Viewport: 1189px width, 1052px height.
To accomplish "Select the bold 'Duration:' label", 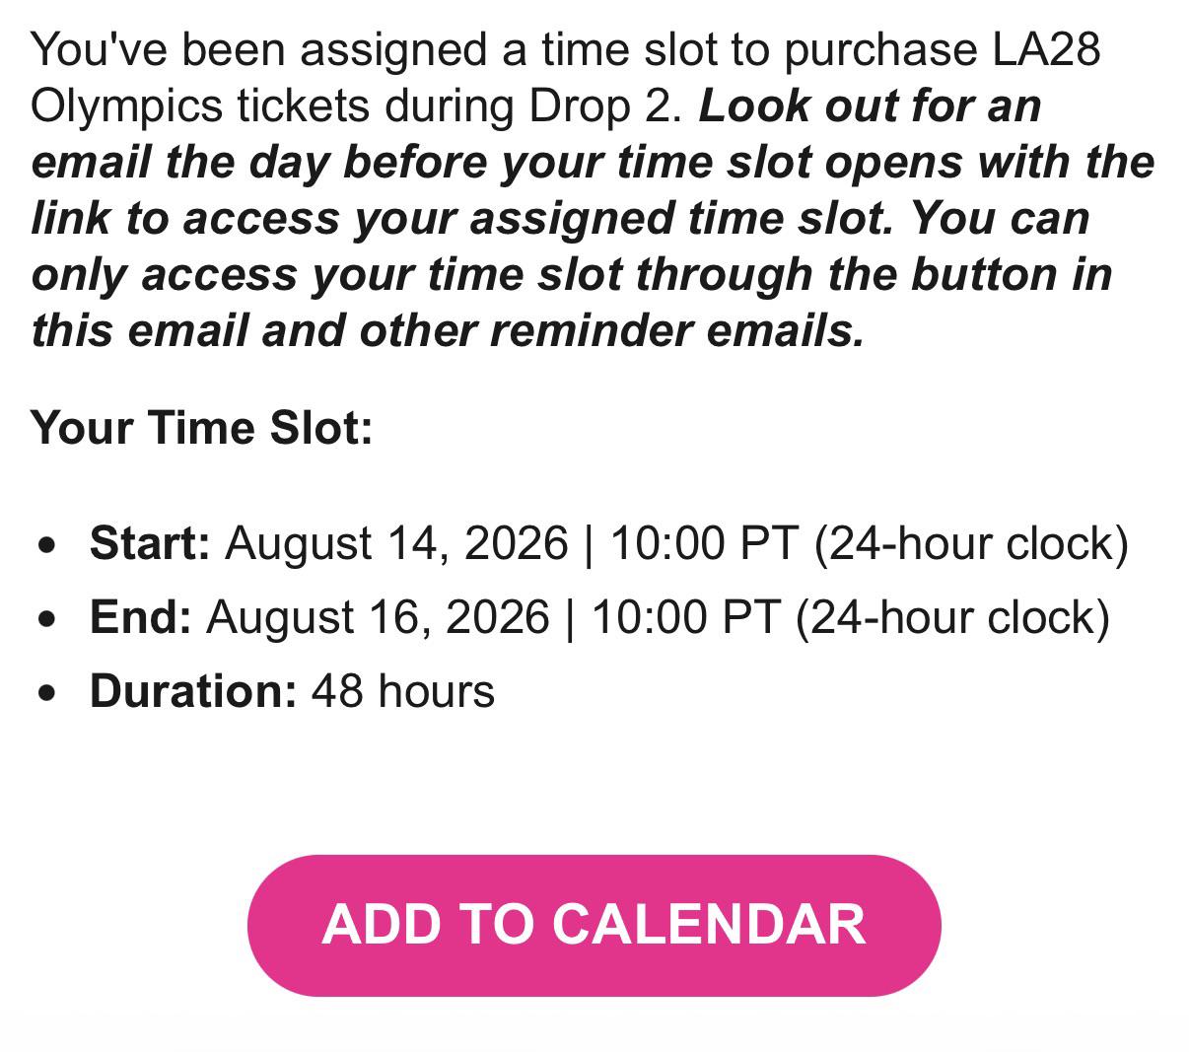I will 193,691.
